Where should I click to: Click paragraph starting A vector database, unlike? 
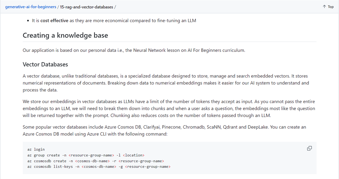point(166,83)
